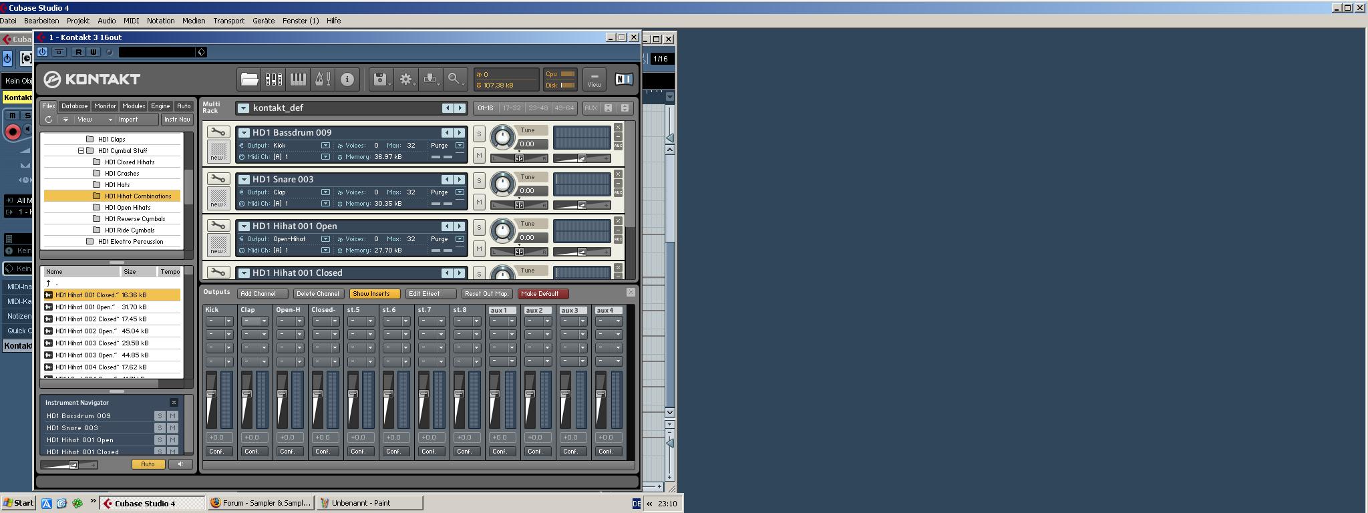
Task: Switch to the Database tab
Action: coord(74,106)
